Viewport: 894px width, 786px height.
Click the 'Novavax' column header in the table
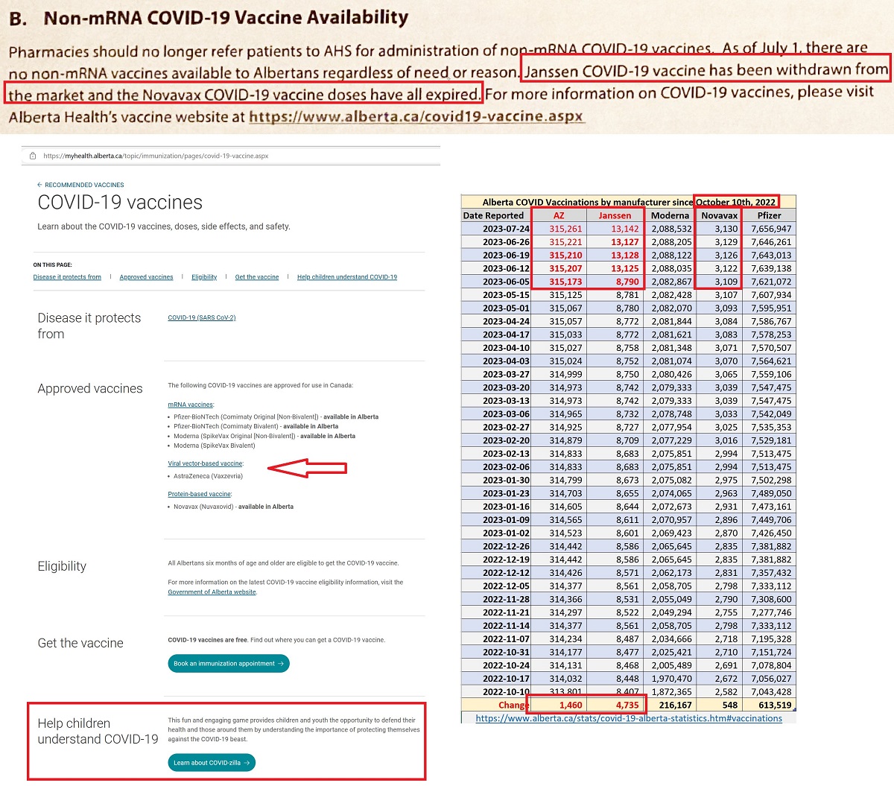pyautogui.click(x=720, y=215)
